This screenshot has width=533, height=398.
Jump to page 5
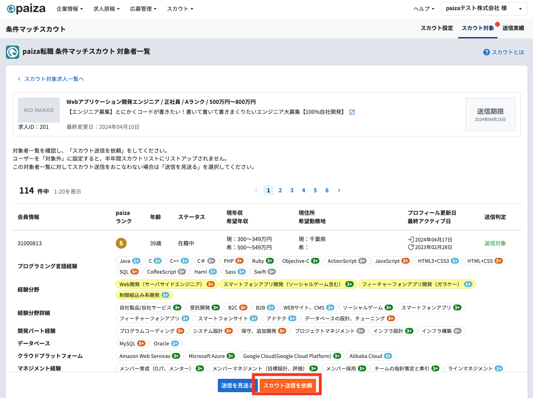pyautogui.click(x=315, y=190)
